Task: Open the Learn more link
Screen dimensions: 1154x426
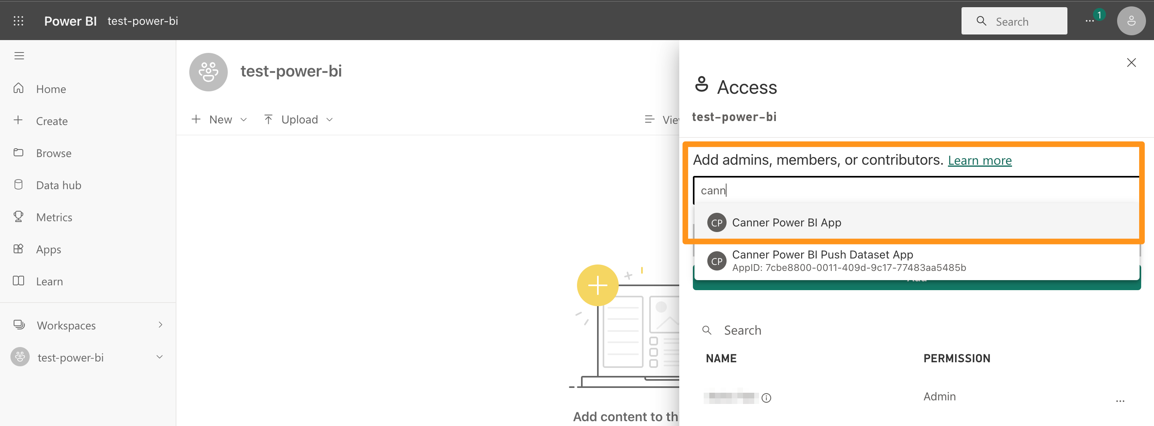Action: (x=980, y=160)
